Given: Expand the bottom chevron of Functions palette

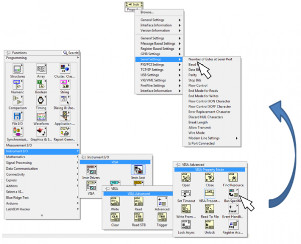Looking at the screenshot, I should (41, 216).
